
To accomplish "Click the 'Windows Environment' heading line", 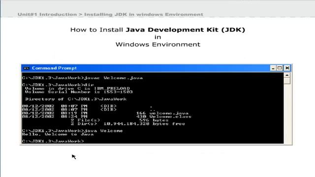I will click(x=158, y=44).
